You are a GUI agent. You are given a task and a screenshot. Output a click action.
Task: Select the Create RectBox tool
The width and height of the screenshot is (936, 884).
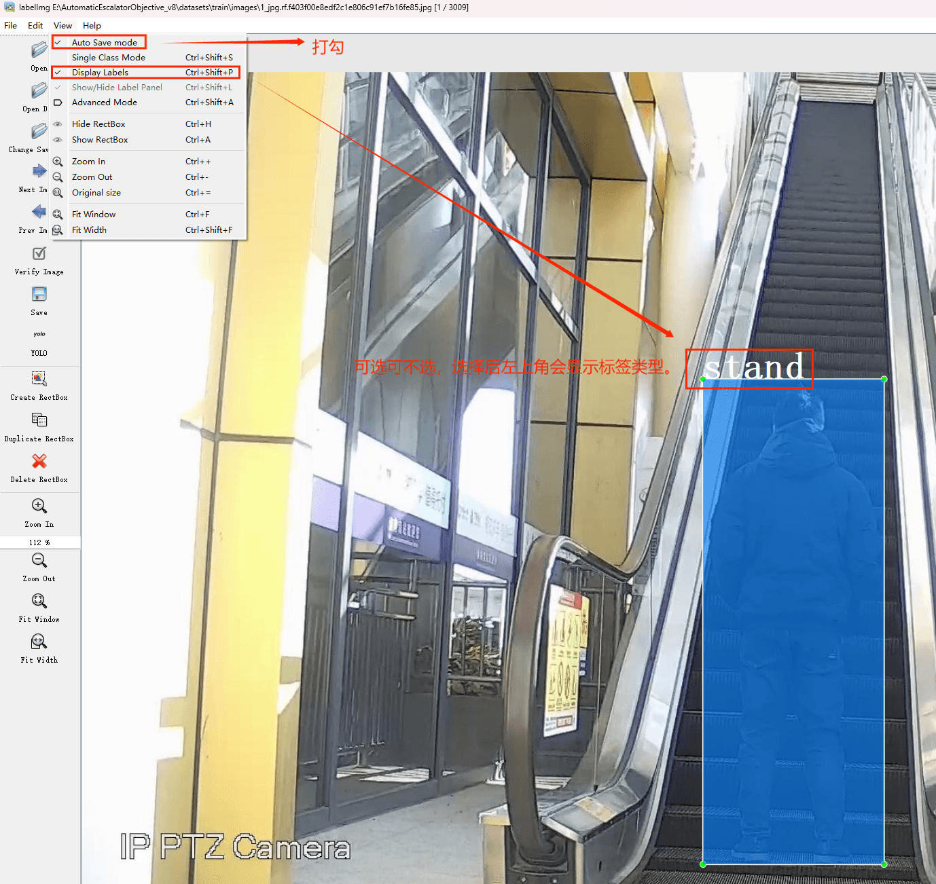tap(39, 379)
